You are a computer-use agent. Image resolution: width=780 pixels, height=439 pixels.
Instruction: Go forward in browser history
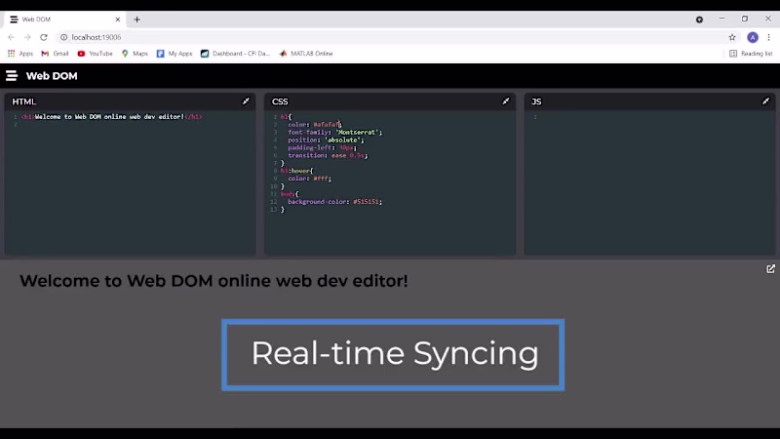point(27,37)
